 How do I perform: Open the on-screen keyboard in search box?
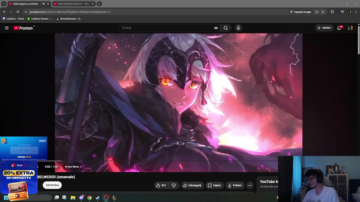tap(216, 28)
